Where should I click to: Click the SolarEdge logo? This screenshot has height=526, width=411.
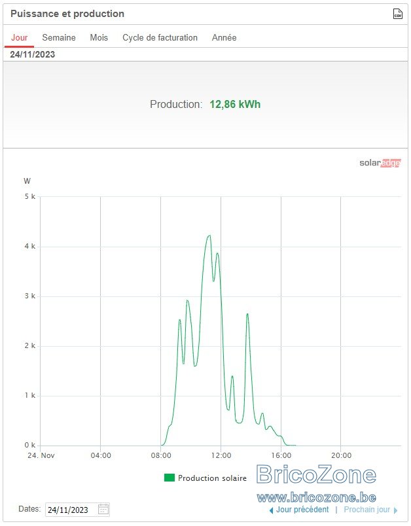pos(380,163)
